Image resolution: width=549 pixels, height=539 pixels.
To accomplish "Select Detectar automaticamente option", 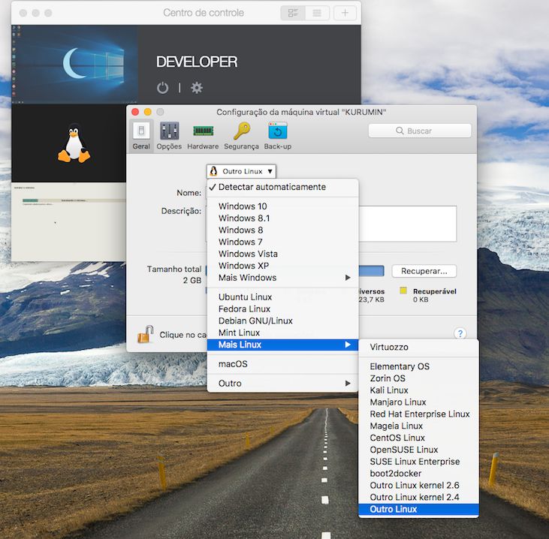I will 282,187.
